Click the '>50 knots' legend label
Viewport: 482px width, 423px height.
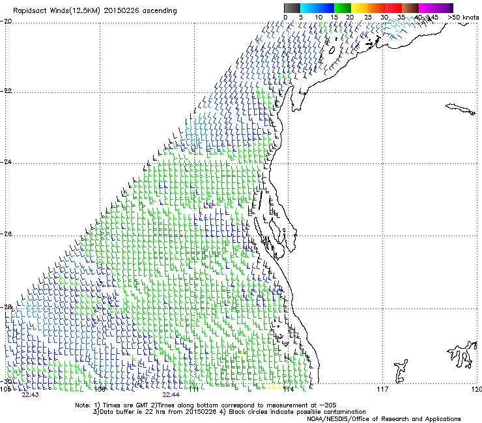[463, 18]
